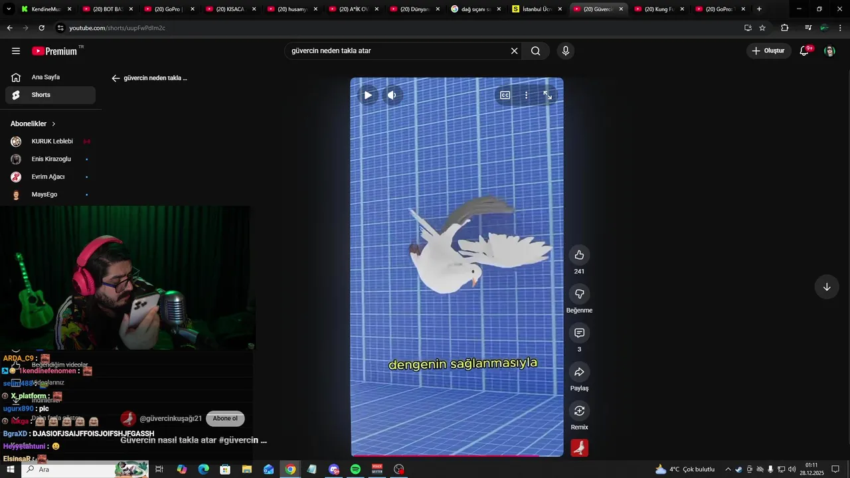
Task: Click the taskbar Ara search box
Action: pyautogui.click(x=85, y=469)
